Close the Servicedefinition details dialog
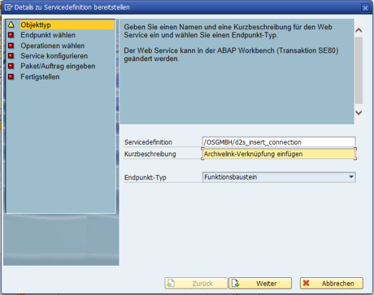The width and height of the screenshot is (374, 295). coord(365,7)
